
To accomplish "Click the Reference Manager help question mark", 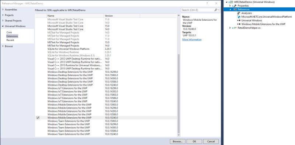I will tap(207, 3).
